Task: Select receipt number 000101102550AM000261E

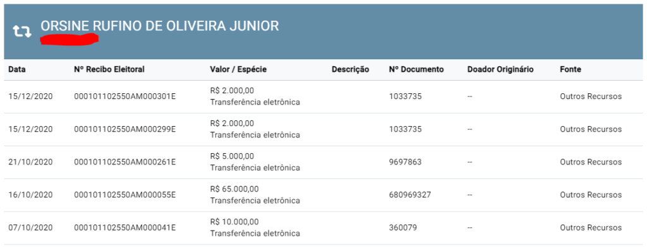Action: coord(125,162)
